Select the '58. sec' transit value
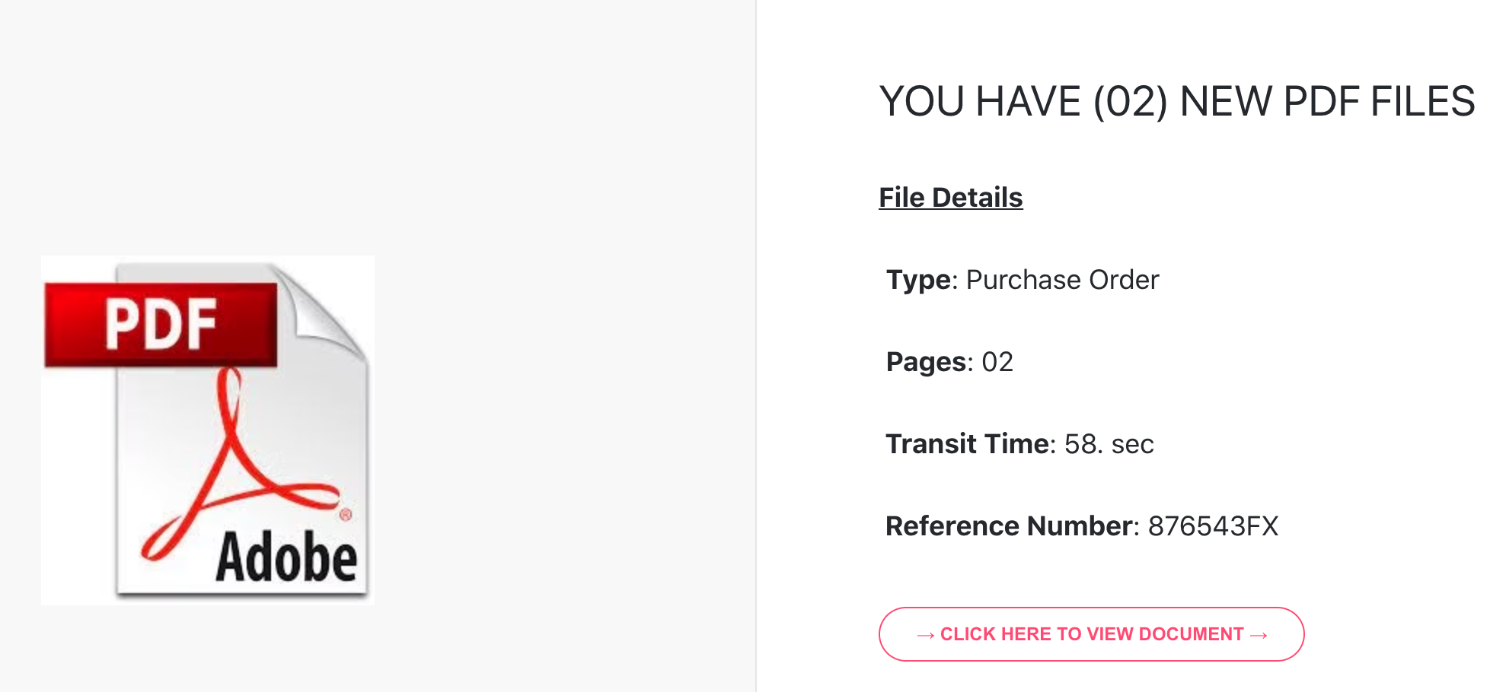The image size is (1506, 692). [x=1109, y=444]
